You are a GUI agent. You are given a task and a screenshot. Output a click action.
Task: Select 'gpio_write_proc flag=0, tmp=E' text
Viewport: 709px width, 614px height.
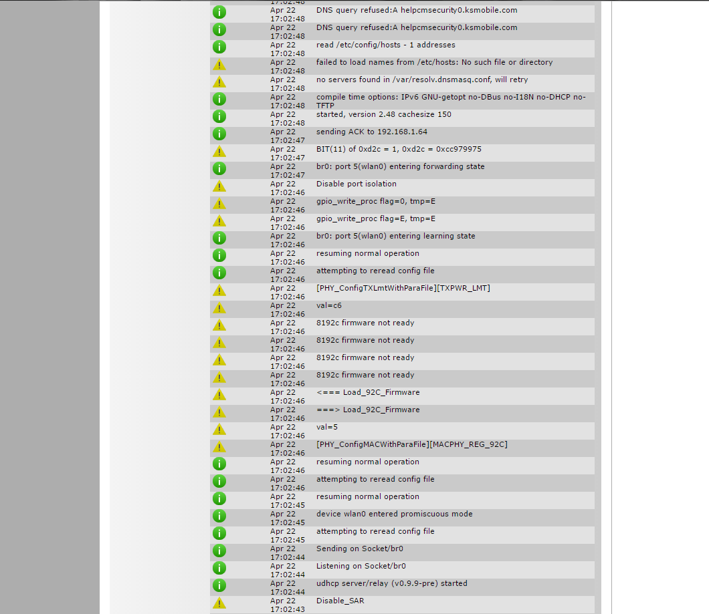pos(376,201)
